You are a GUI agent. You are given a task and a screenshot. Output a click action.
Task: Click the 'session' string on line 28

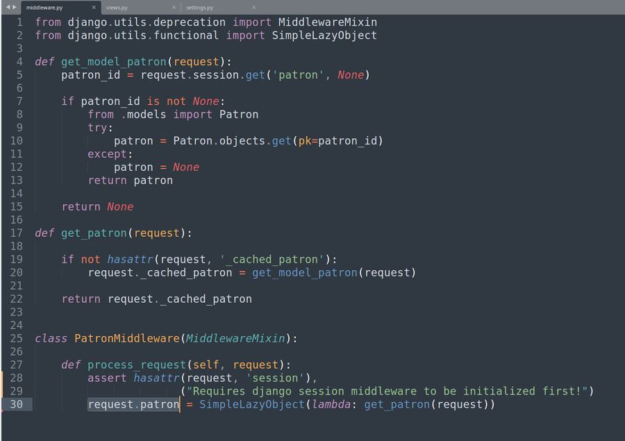276,378
